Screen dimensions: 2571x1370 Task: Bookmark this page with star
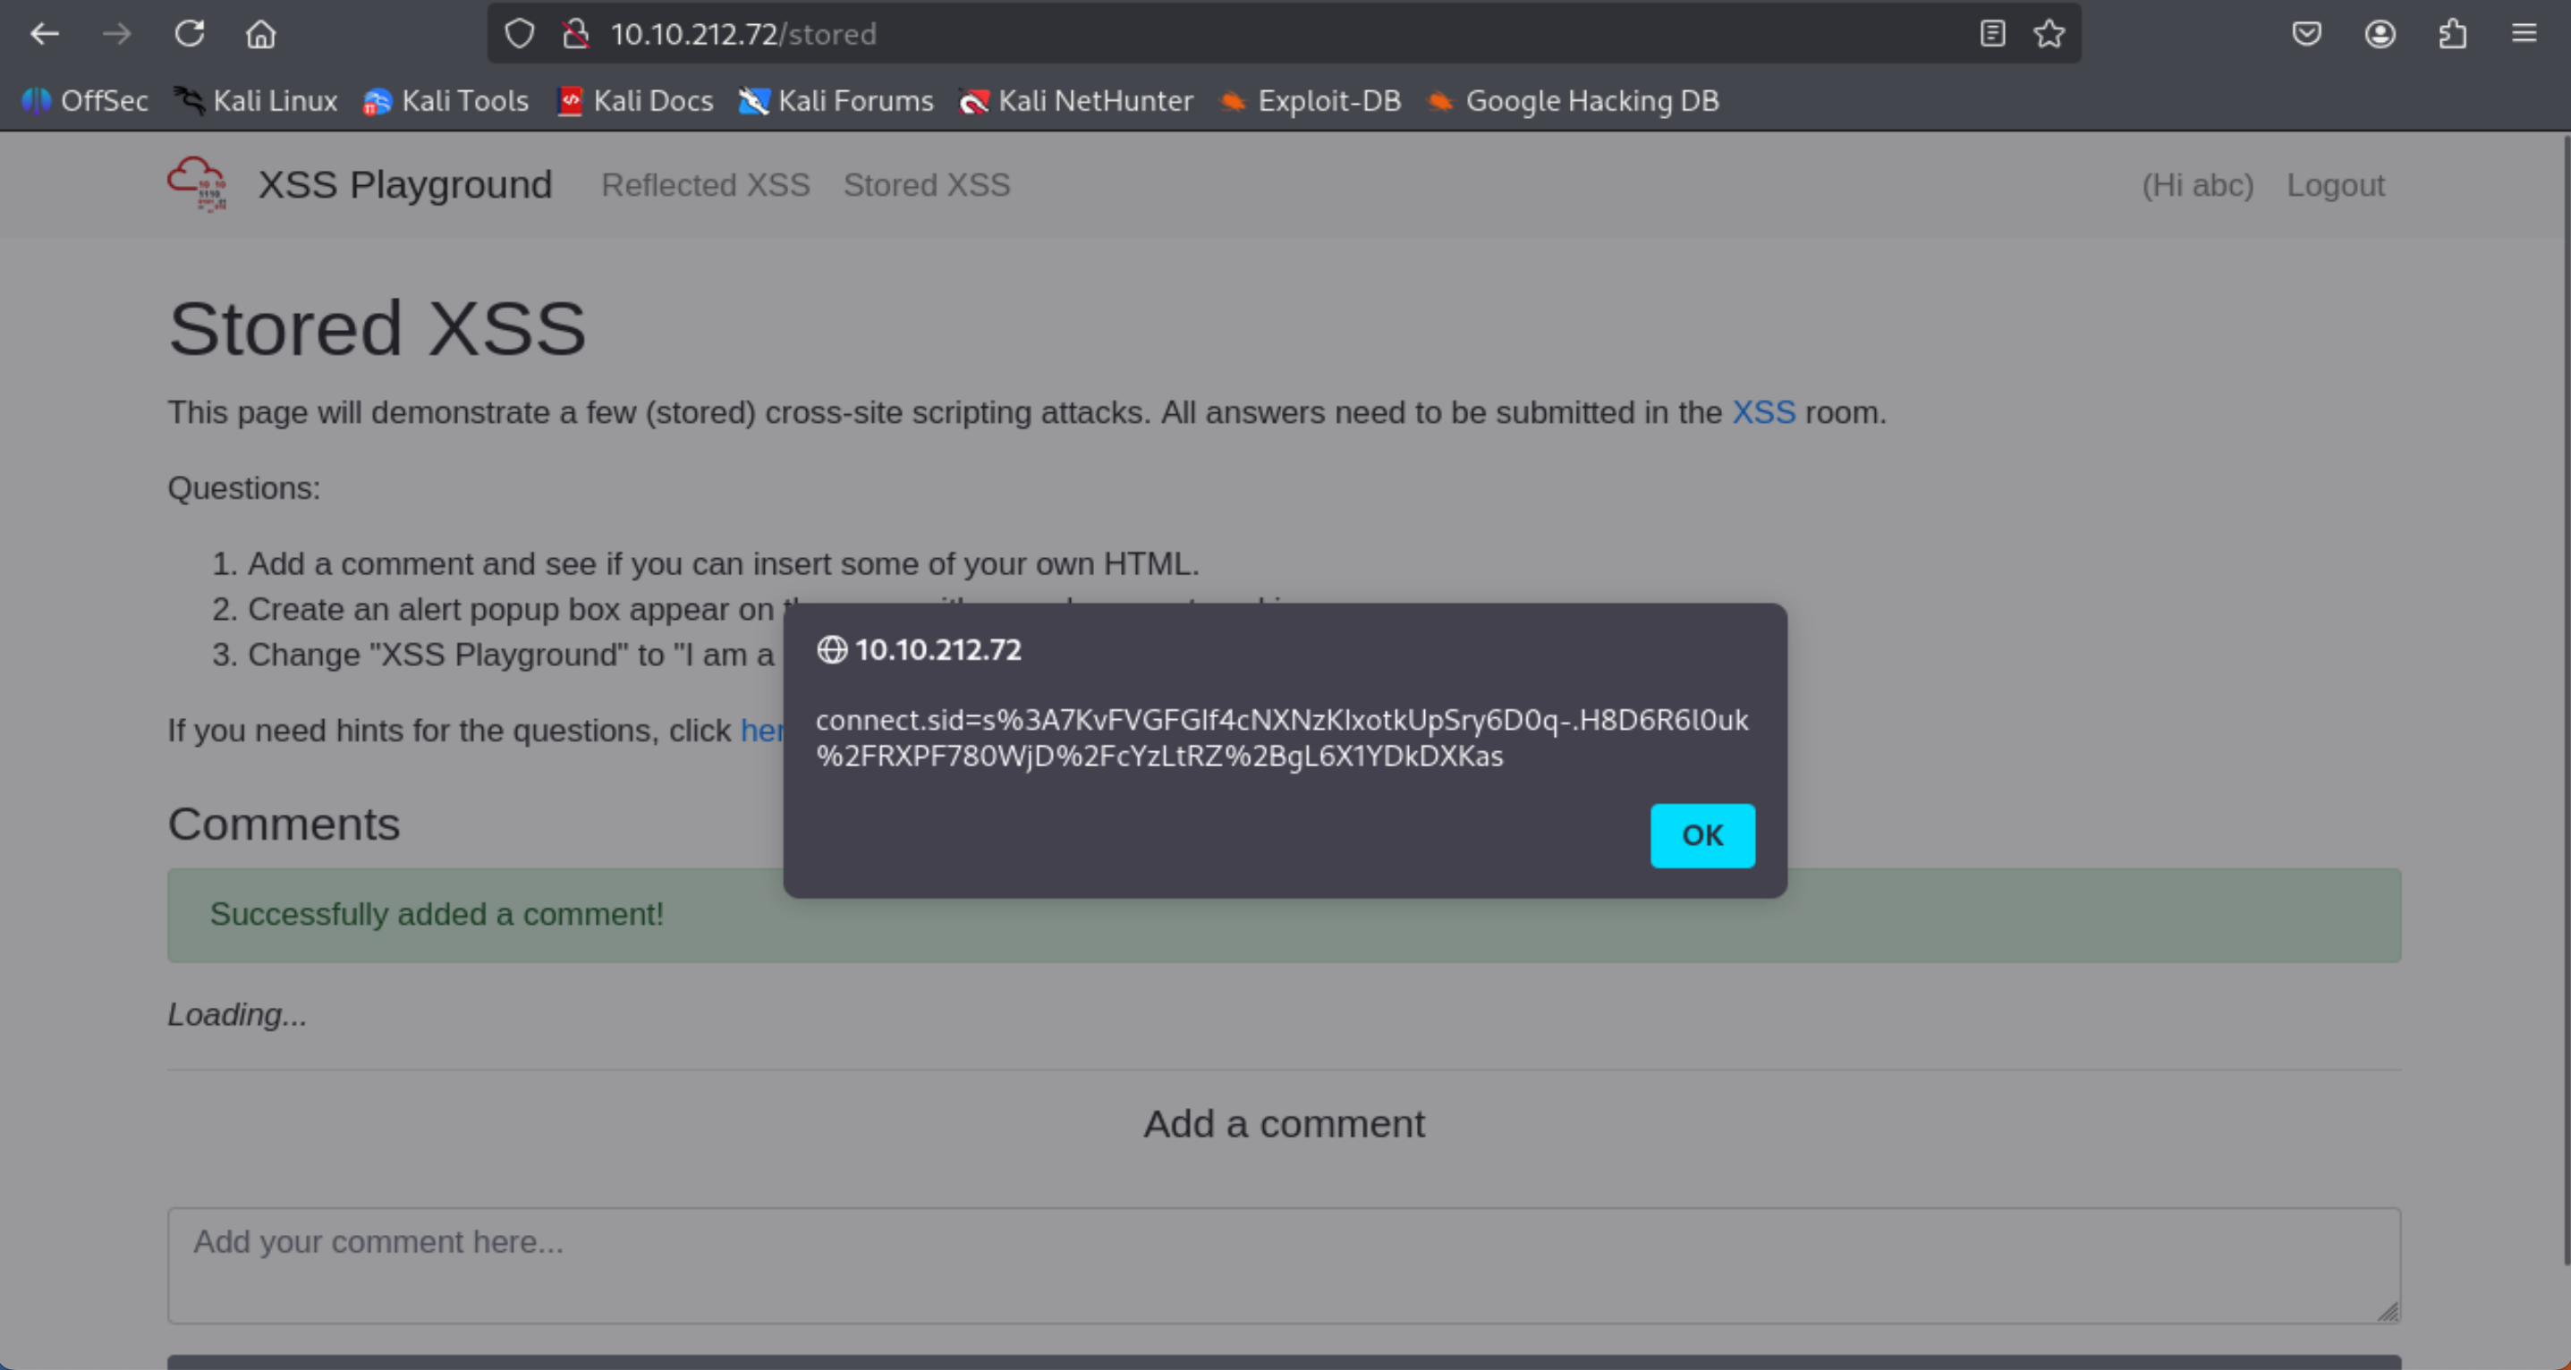click(x=2049, y=34)
